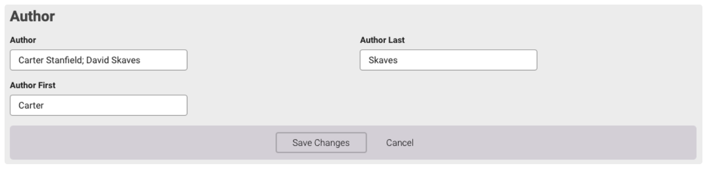This screenshot has height=171, width=707.
Task: Focus the Author input field
Action: (x=99, y=60)
